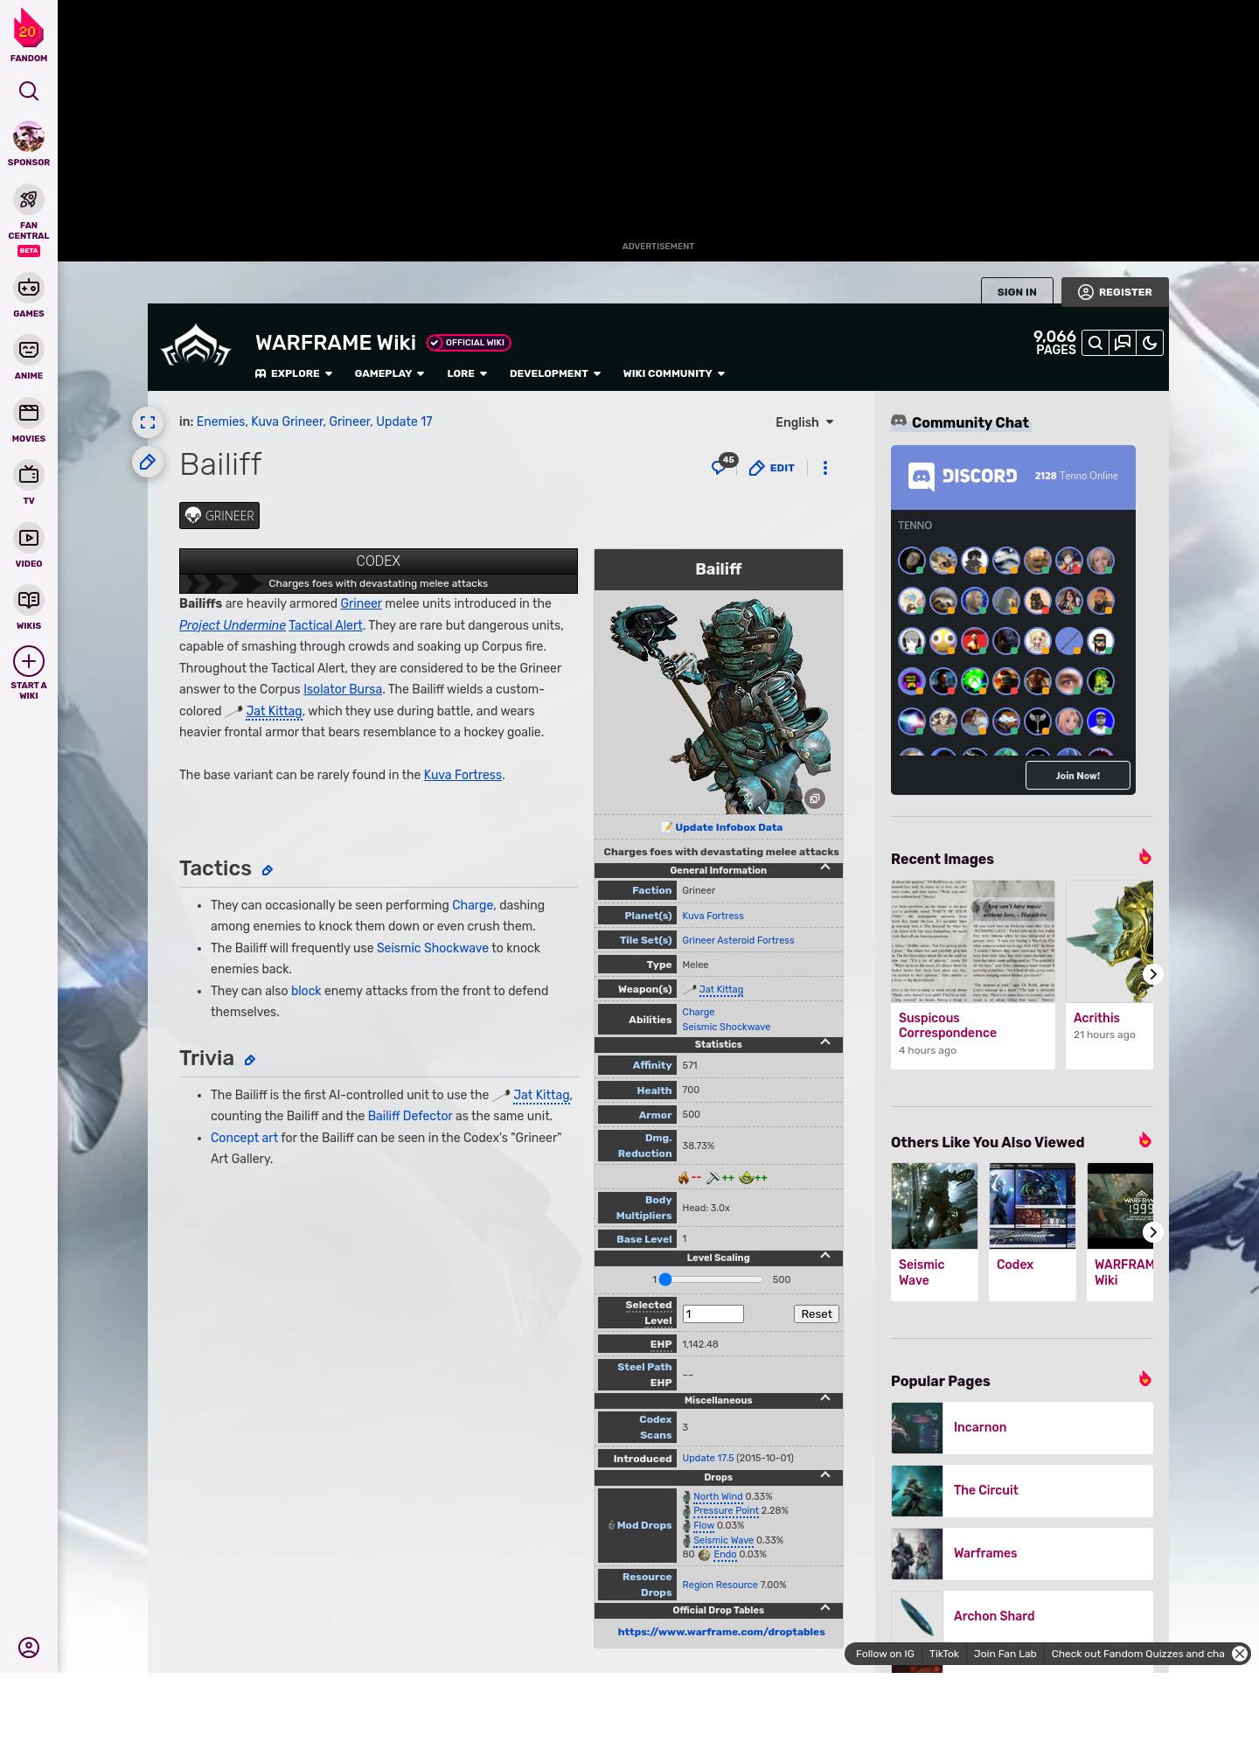Open the TV sidebar icon
Viewport: 1259px width, 1749px height.
click(29, 475)
